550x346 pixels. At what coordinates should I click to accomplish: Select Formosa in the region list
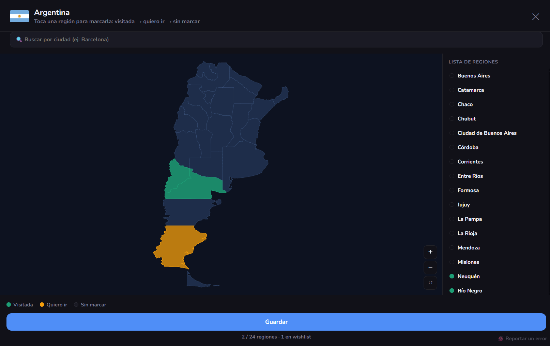[468, 190]
